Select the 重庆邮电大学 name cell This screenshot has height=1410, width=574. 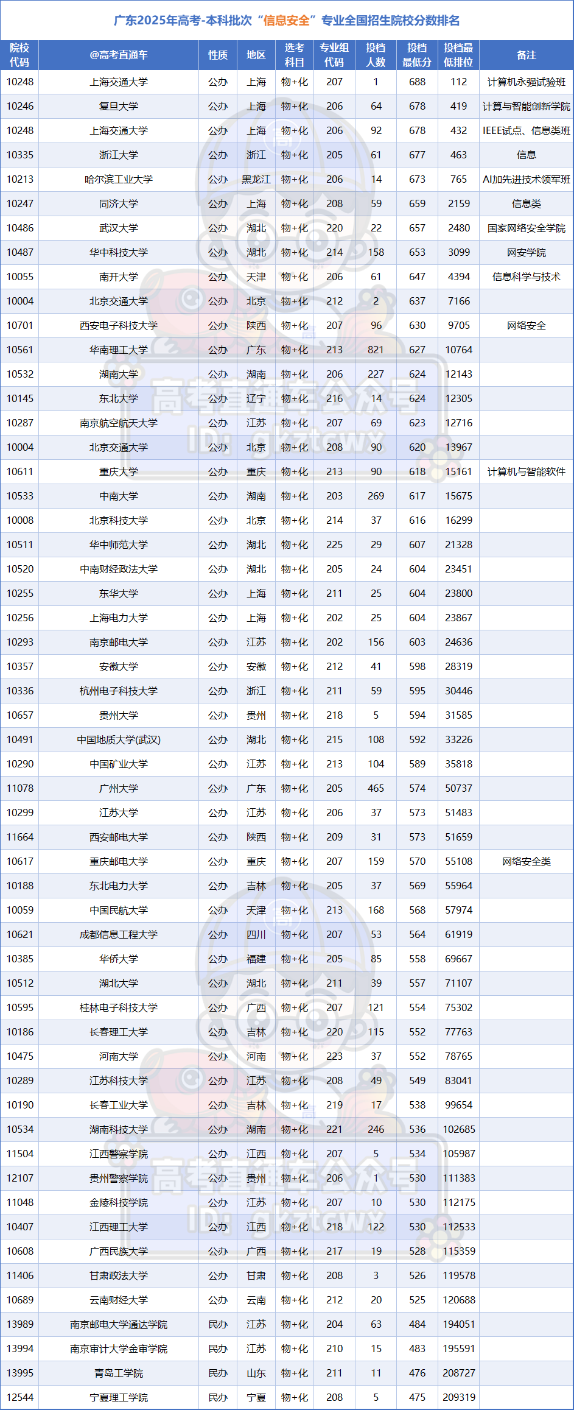[119, 861]
